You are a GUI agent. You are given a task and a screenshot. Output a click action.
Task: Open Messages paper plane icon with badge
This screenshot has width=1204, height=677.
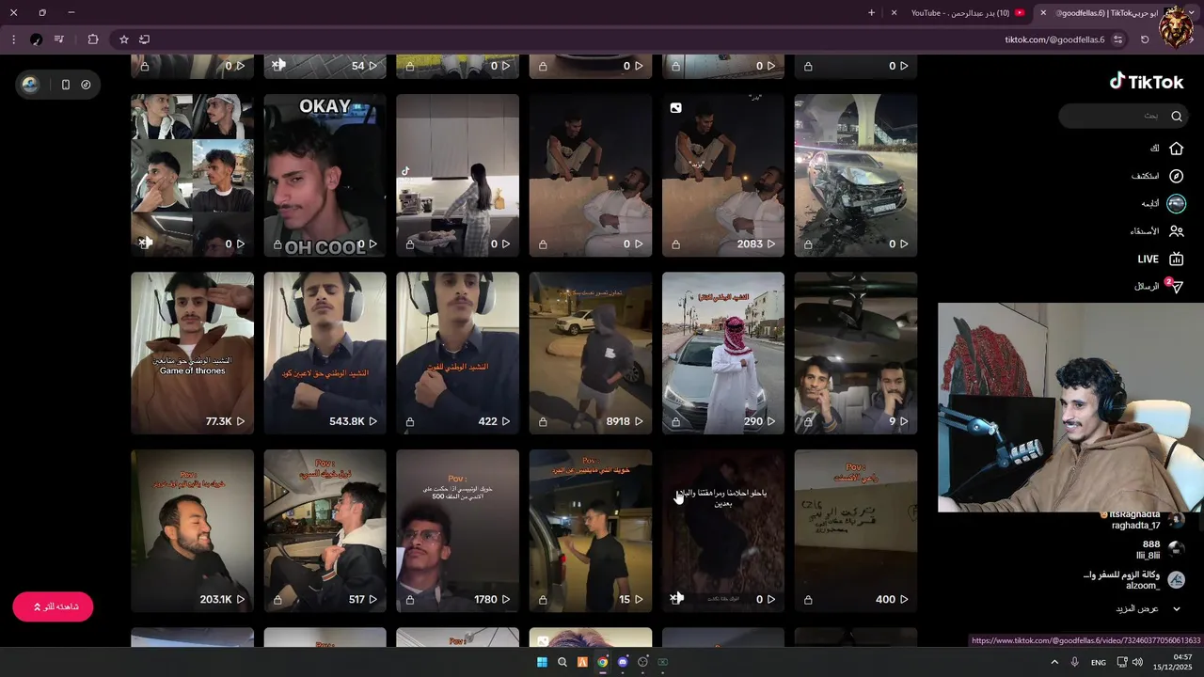(1174, 286)
